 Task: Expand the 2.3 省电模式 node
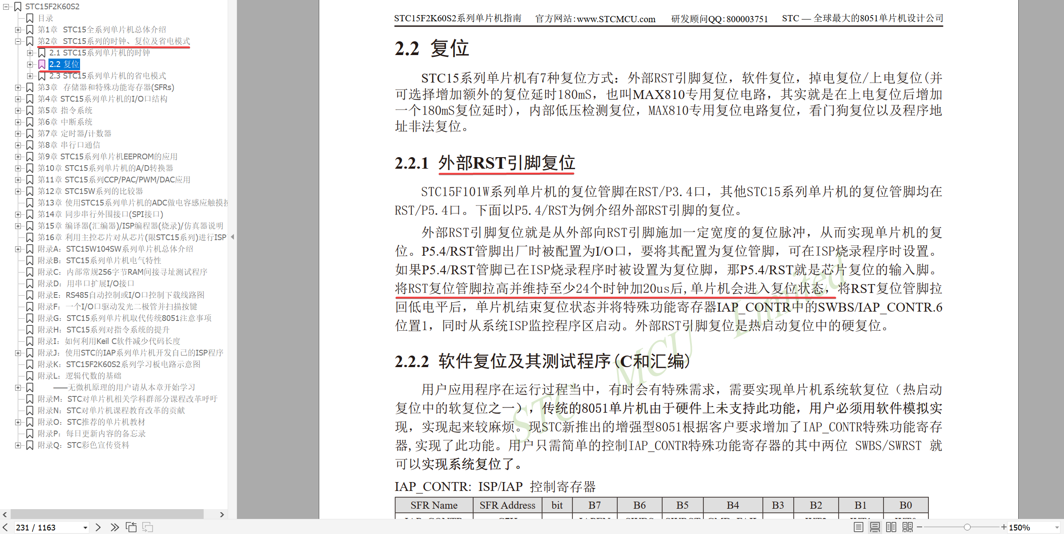point(30,76)
